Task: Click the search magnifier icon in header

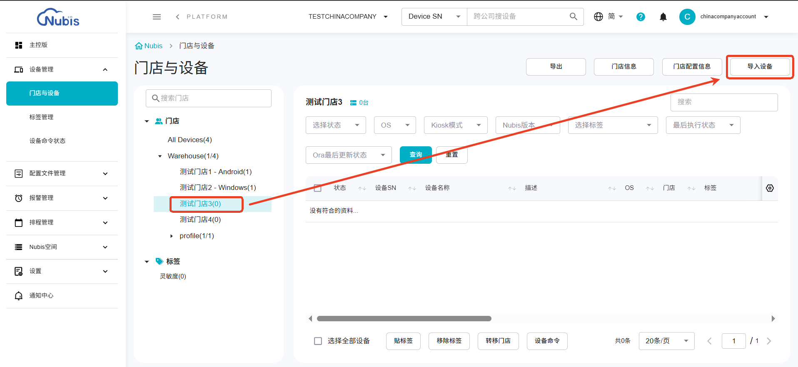Action: pos(574,17)
